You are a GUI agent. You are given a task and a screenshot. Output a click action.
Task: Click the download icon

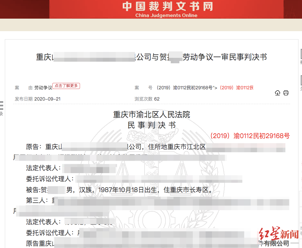coord(277,93)
